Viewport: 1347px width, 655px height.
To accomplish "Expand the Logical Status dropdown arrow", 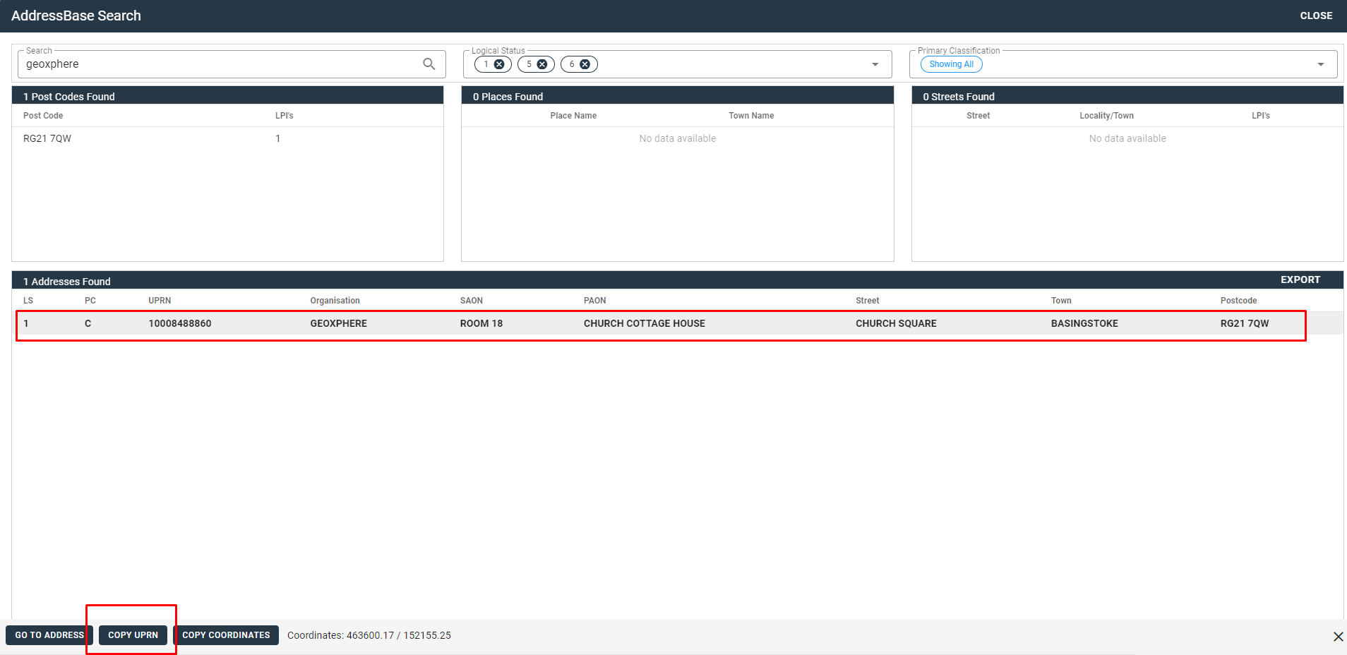I will [x=875, y=64].
